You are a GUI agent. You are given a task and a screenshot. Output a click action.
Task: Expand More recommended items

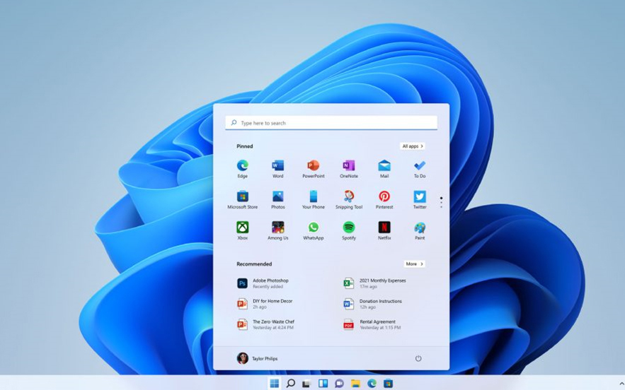pyautogui.click(x=414, y=264)
